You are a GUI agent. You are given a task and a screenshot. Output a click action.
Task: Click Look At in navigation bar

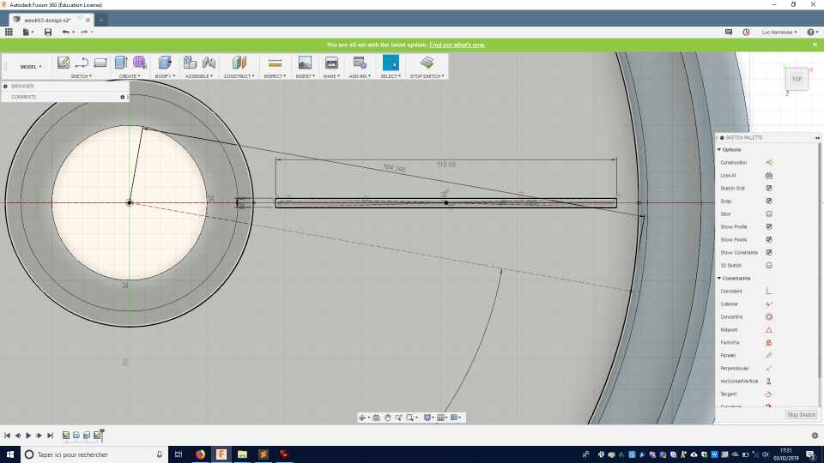coord(376,418)
